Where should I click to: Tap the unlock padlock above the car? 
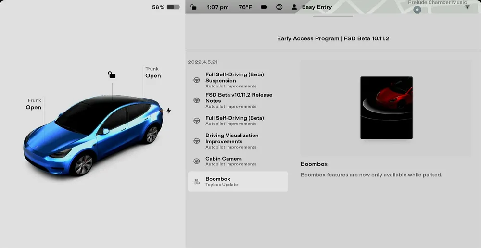pos(112,75)
